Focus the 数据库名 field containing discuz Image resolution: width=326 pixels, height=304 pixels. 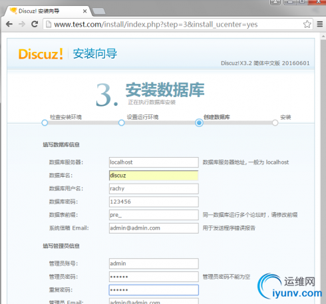(x=154, y=176)
